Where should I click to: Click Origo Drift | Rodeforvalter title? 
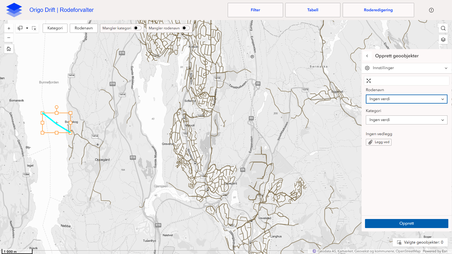[x=62, y=10]
